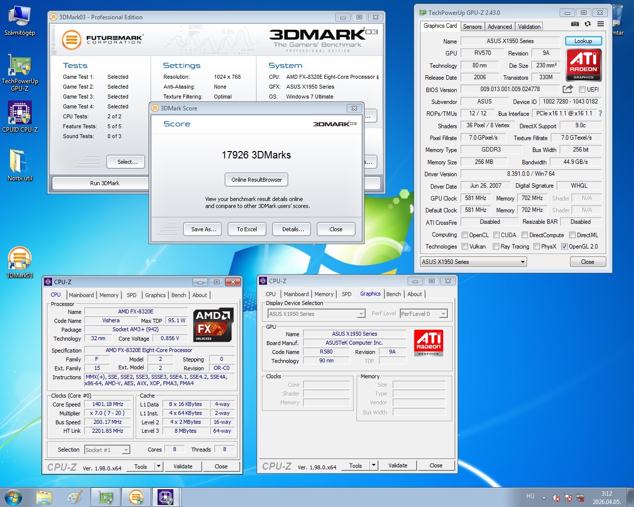The height and width of the screenshot is (507, 634).
Task: Open SPD tab in right CPU-Z
Action: [x=347, y=294]
